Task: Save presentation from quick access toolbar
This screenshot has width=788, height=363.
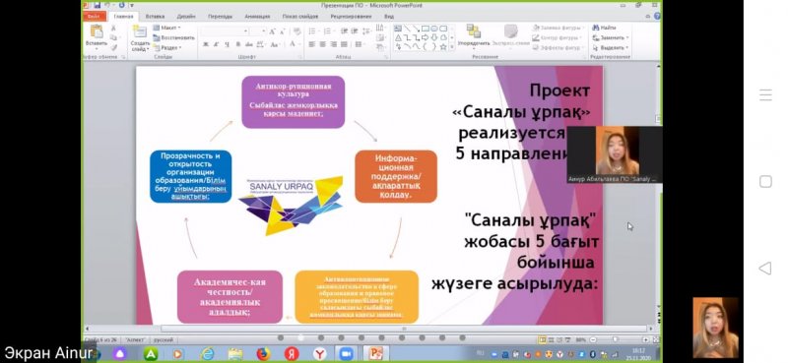Action: coord(97,6)
